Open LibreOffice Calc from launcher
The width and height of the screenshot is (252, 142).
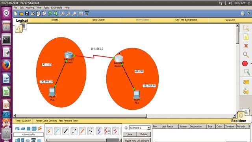(x=6, y=92)
